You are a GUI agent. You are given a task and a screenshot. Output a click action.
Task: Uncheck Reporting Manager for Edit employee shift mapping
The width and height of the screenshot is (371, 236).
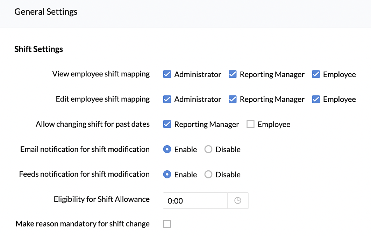(233, 99)
